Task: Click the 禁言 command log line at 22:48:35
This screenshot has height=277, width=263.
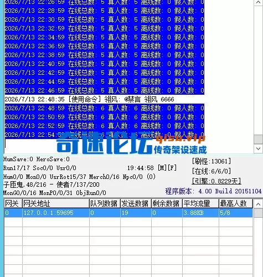Action: coord(89,99)
